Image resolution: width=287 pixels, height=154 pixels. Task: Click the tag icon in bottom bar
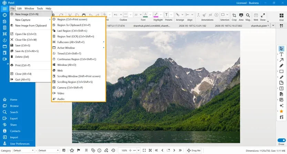point(93,151)
